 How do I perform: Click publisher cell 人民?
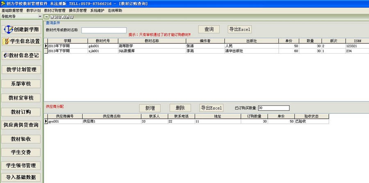click(252, 46)
